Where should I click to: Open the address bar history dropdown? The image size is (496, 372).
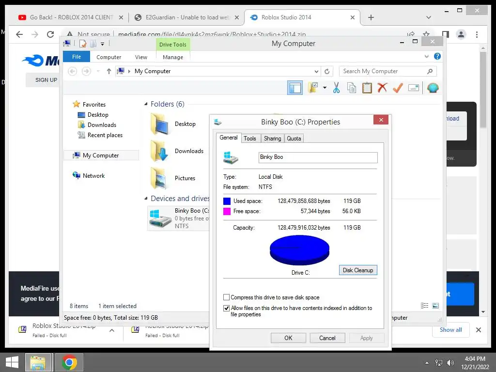[x=316, y=72]
